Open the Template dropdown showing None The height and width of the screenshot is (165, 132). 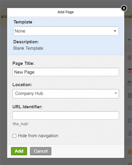[x=66, y=31]
